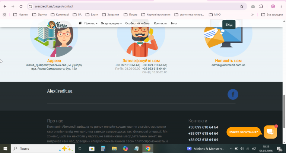Screen dimensions: 286x153
Task: Bookmark this page with the star icon
Action: tap(242, 6)
